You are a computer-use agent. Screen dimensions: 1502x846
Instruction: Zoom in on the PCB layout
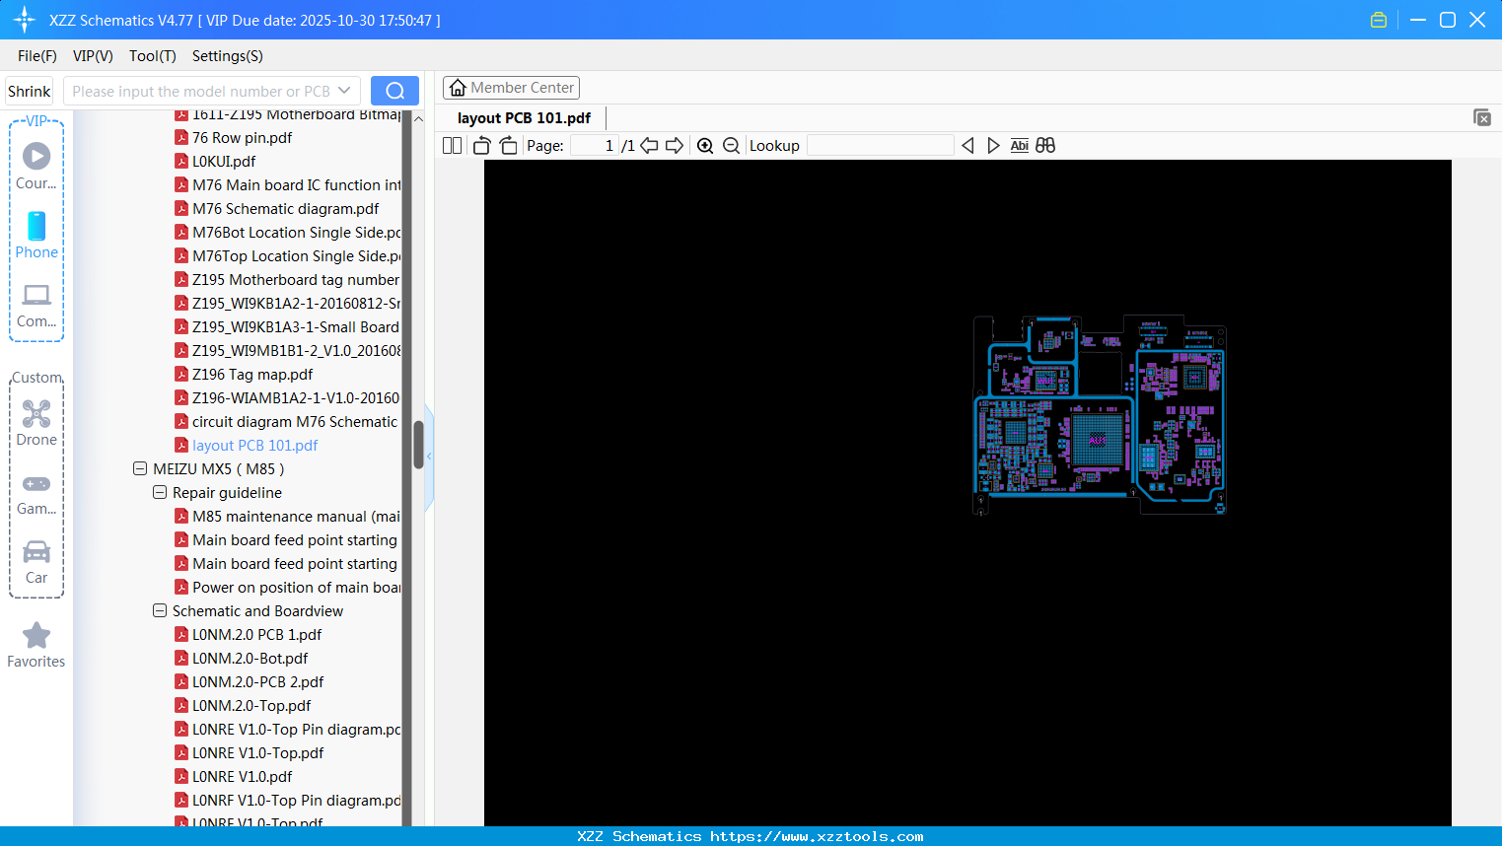point(705,145)
